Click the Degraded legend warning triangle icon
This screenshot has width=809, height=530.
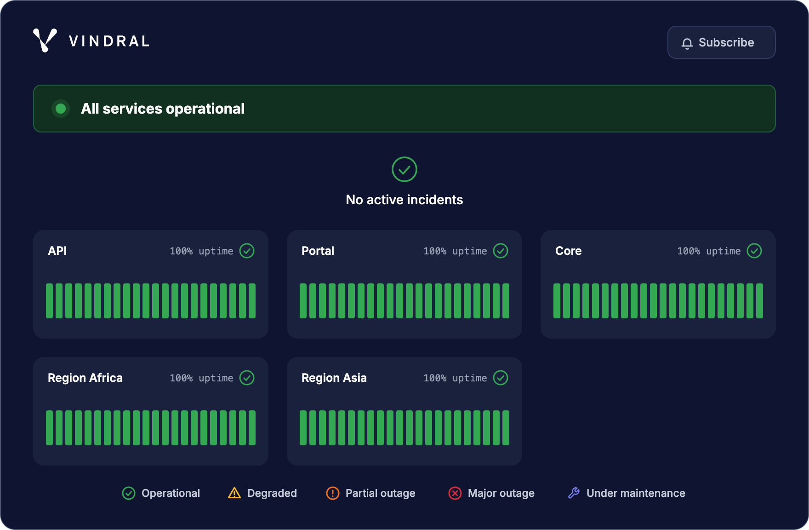pos(234,493)
